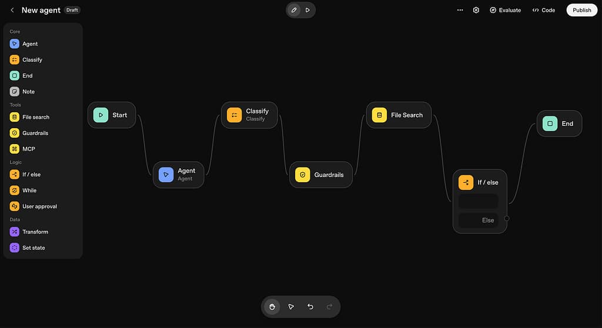Select the File Search node on canvas

[399, 115]
